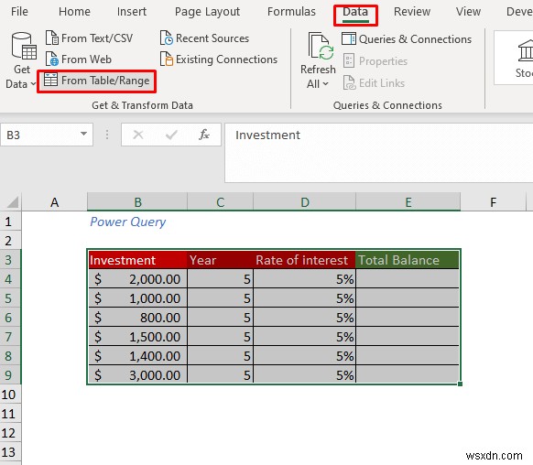
Task: Open the File menu
Action: [19, 12]
